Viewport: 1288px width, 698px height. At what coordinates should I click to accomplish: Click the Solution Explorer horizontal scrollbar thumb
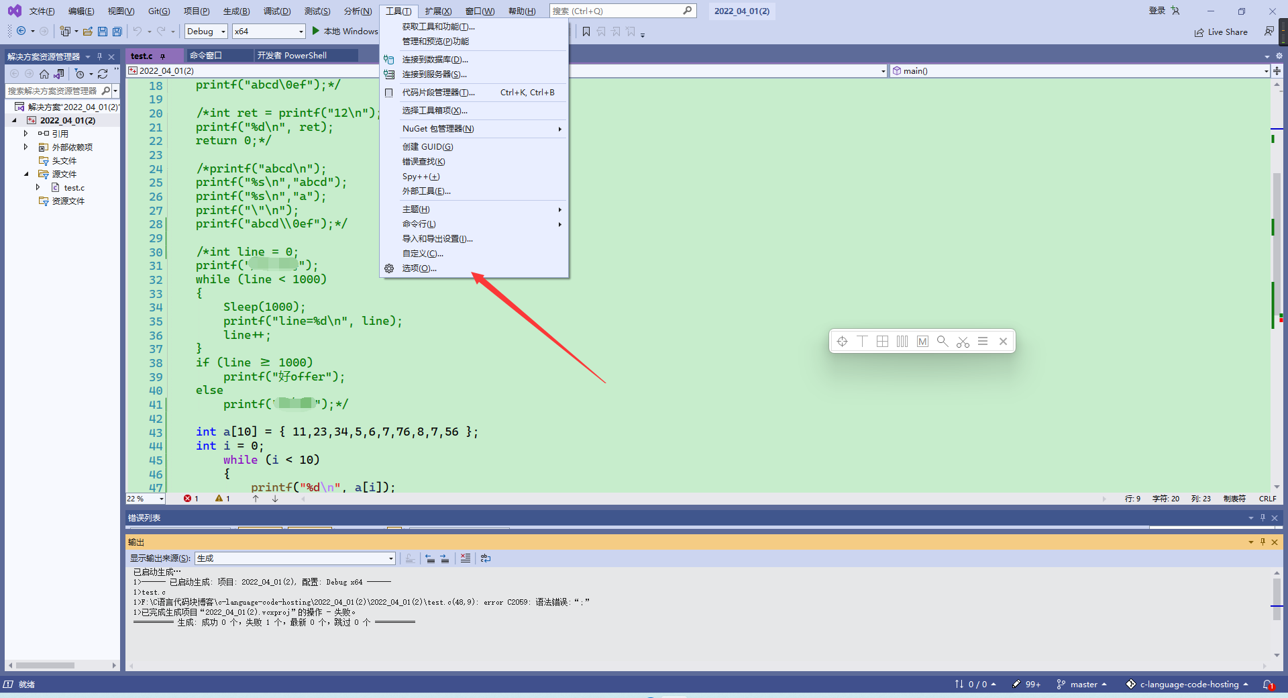(45, 666)
